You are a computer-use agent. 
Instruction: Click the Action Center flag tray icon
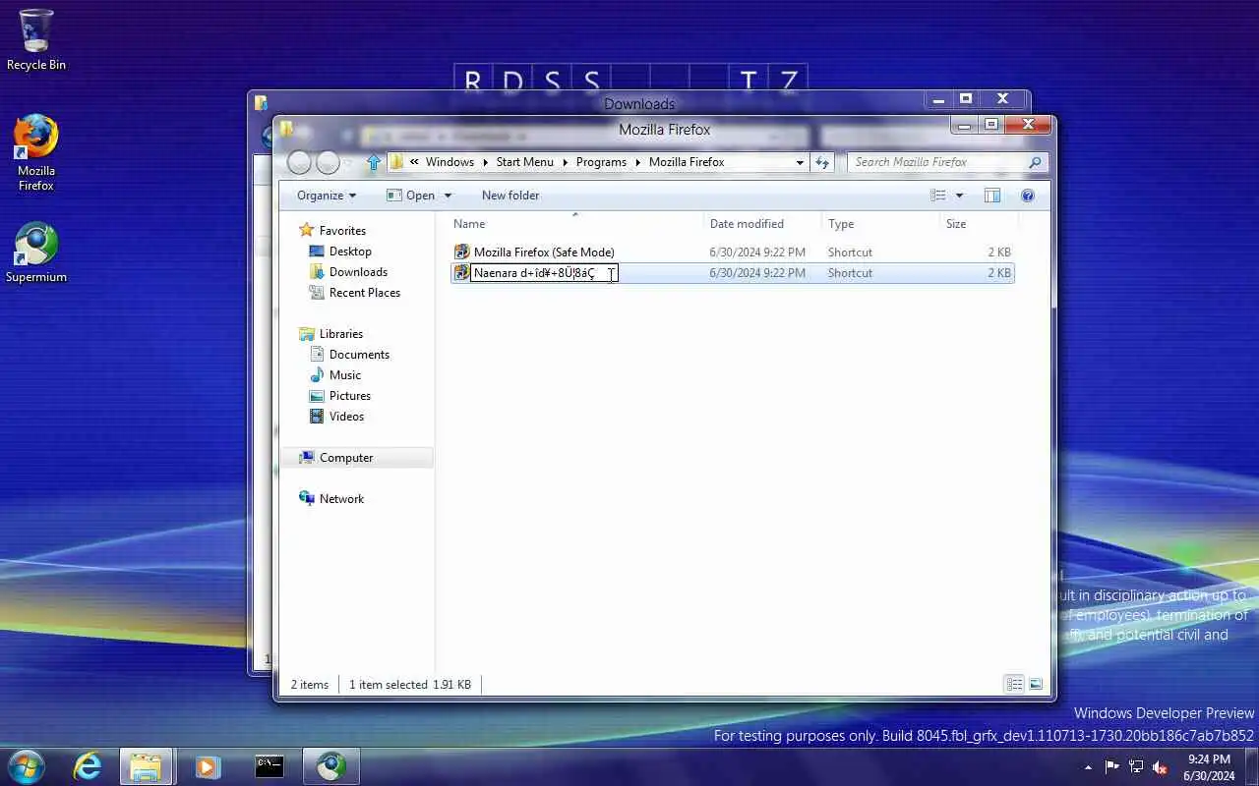point(1112,767)
